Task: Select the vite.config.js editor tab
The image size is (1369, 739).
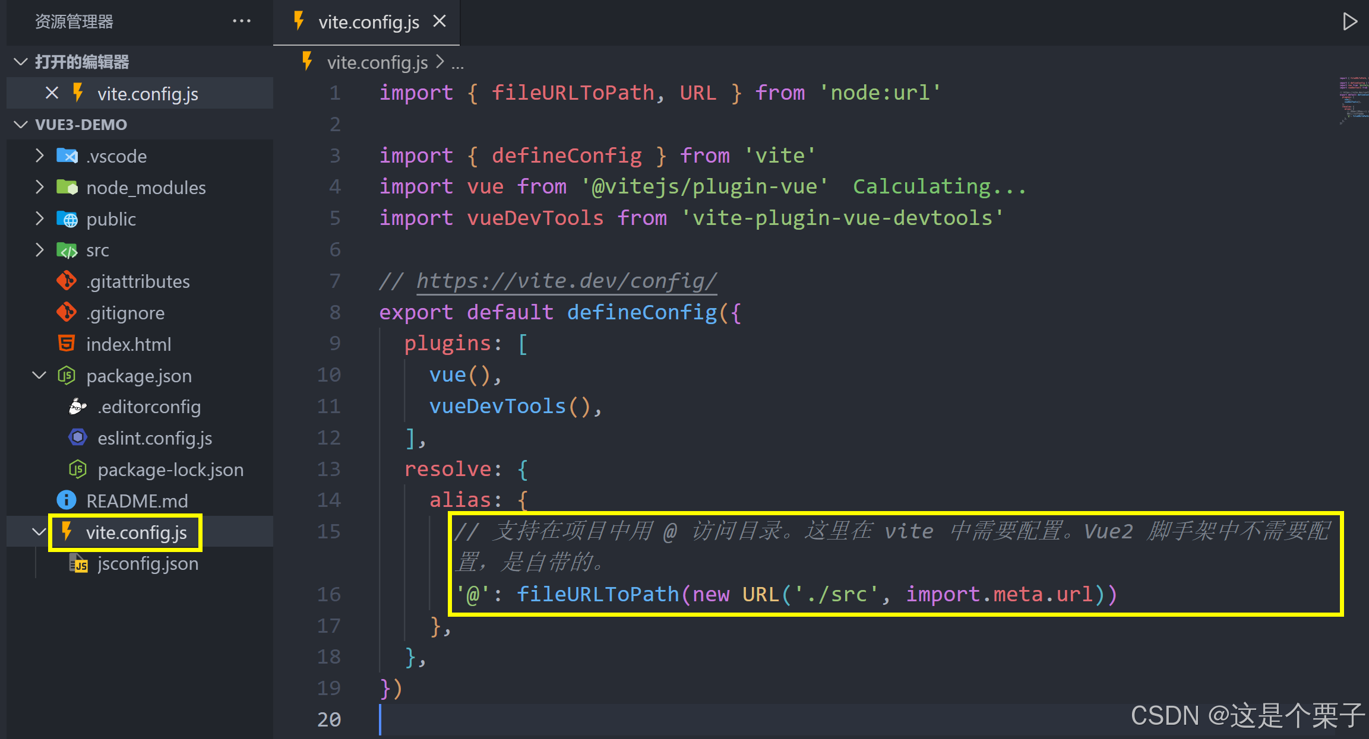Action: pyautogui.click(x=368, y=23)
